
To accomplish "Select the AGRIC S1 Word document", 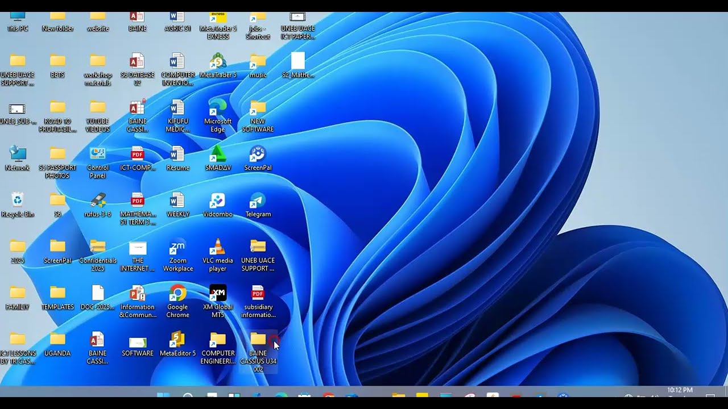I will pyautogui.click(x=178, y=22).
